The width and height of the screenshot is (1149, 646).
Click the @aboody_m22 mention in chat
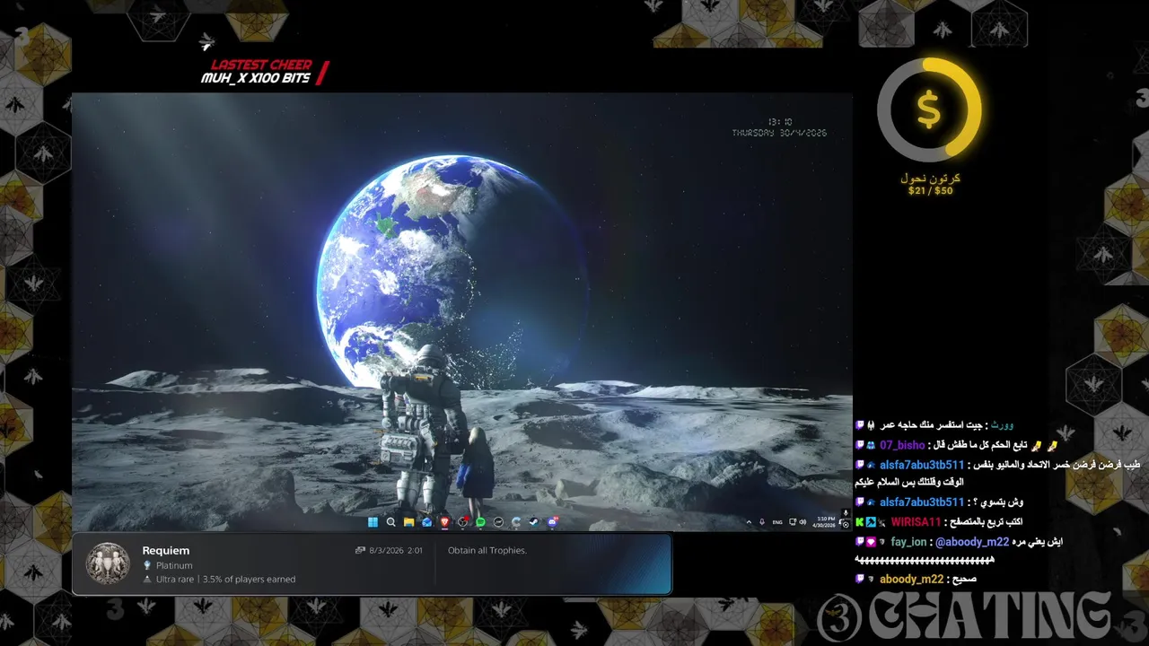[972, 542]
